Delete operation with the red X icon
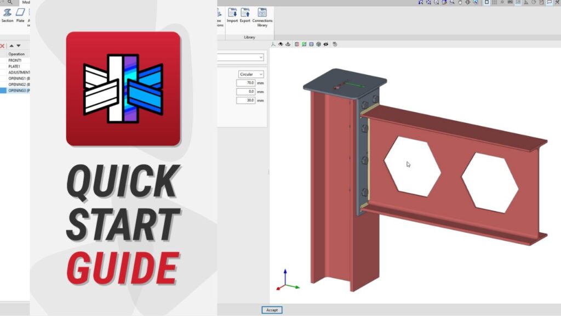The width and height of the screenshot is (561, 316). pos(3,46)
